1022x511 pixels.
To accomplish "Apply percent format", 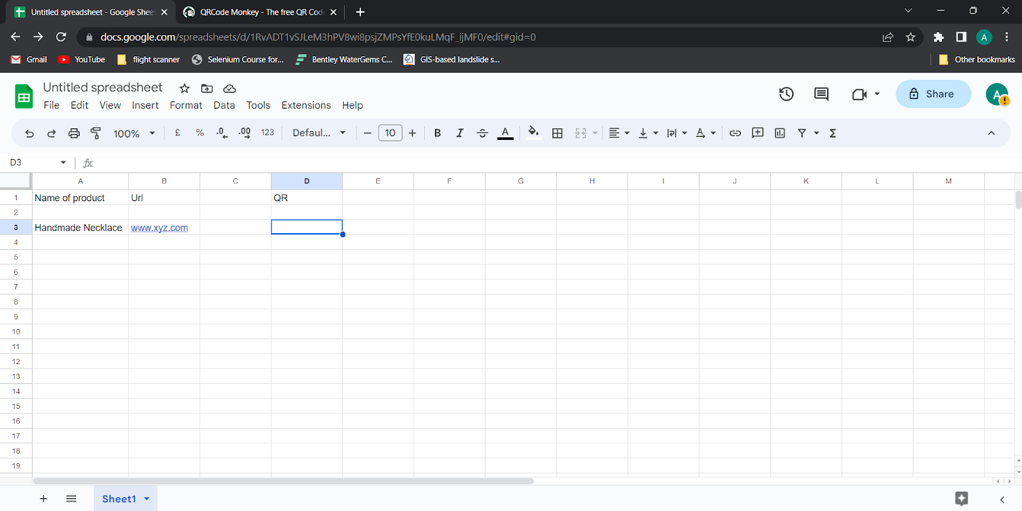I will [200, 133].
